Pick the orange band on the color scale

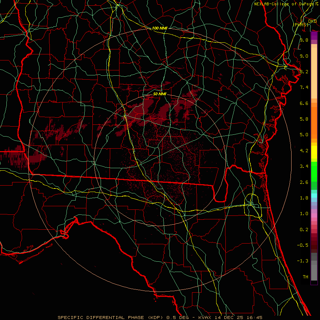314,123
